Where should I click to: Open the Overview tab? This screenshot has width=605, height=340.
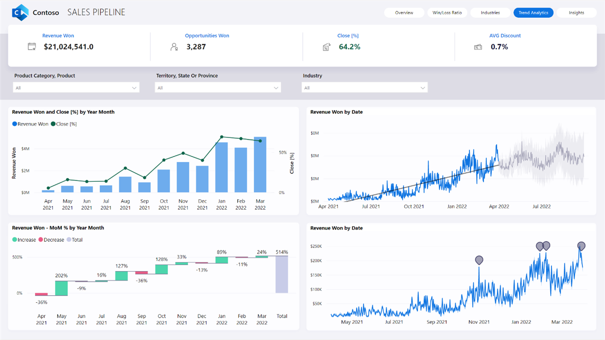(x=404, y=13)
